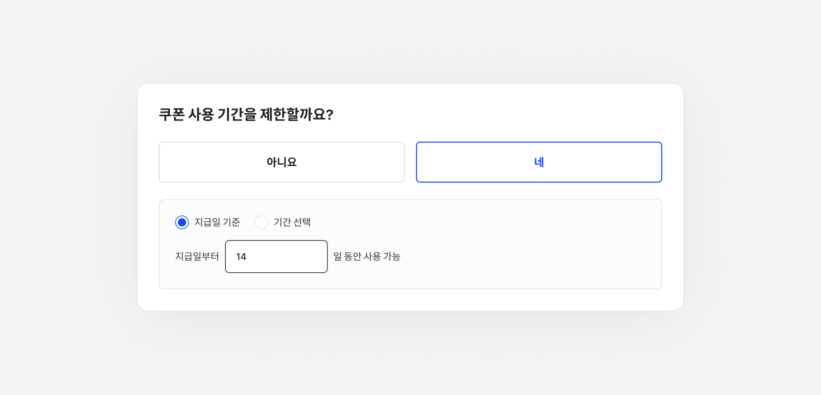The image size is (821, 395).
Task: Click the 지급일 기준 label text
Action: pos(217,222)
